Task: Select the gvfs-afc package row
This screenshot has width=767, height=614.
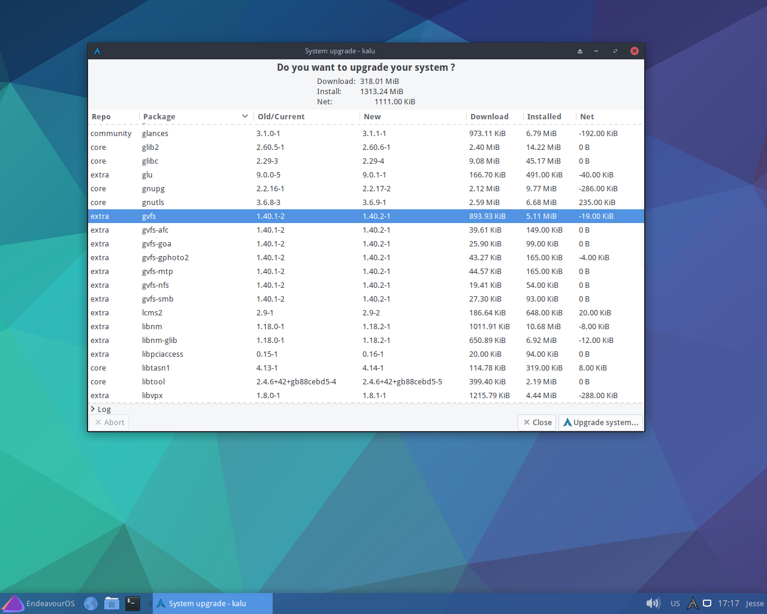Action: (366, 230)
